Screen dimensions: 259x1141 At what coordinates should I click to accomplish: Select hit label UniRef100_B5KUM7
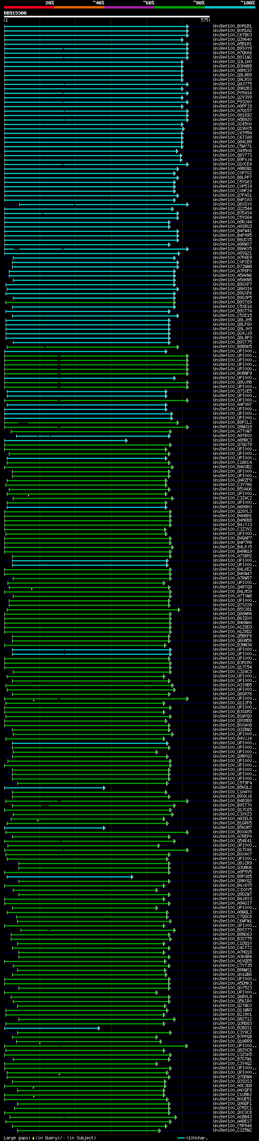point(232,827)
